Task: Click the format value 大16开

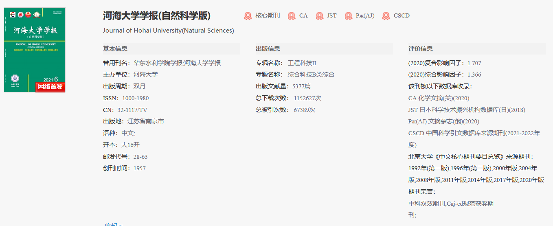Action: pyautogui.click(x=130, y=145)
